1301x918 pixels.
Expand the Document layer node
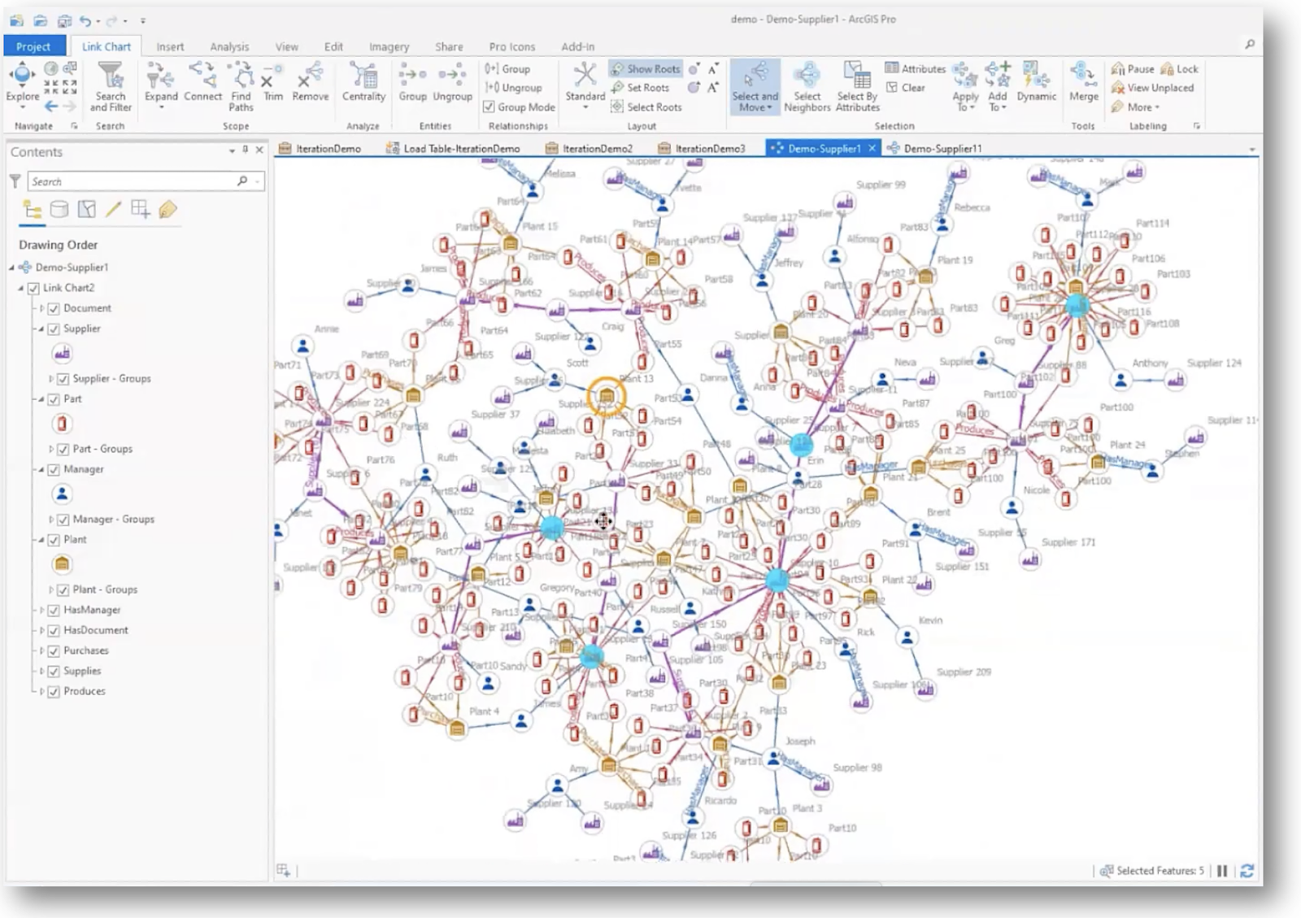pos(41,308)
